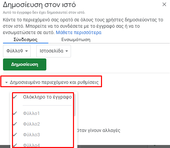170x148 pixels.
Task: Open the Μάθετε περισσότερα link
Action: (x=79, y=32)
